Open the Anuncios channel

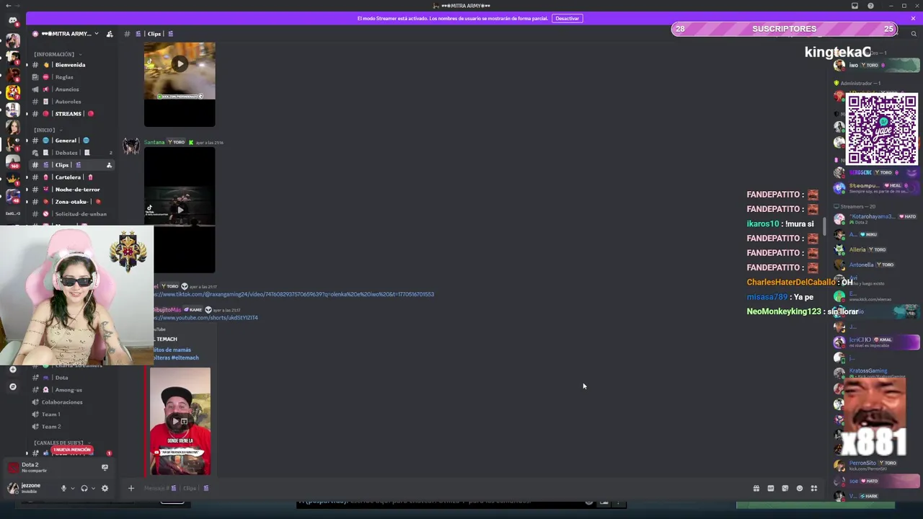click(71, 89)
